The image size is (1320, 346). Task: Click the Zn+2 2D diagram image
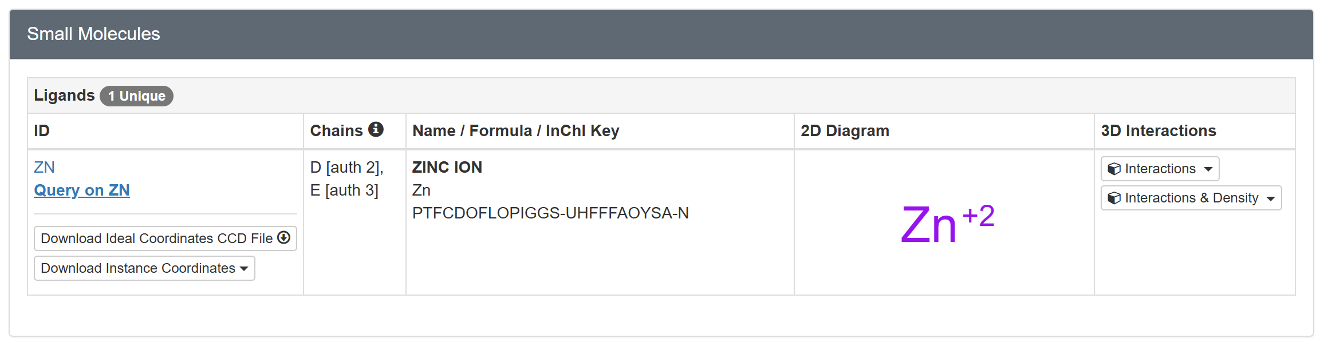tap(947, 224)
